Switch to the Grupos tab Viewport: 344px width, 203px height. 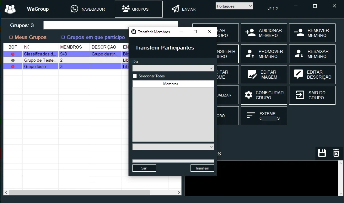tap(139, 9)
